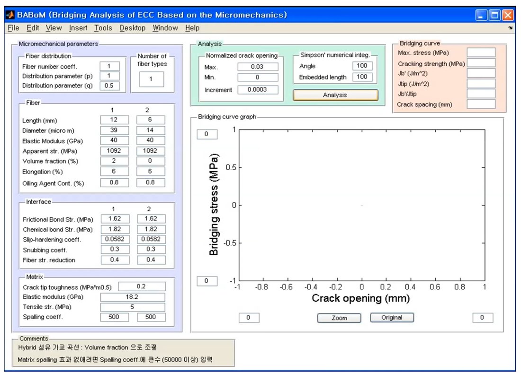Screen dimensions: 521x373
Task: Click the Increment field
Action: (x=258, y=90)
